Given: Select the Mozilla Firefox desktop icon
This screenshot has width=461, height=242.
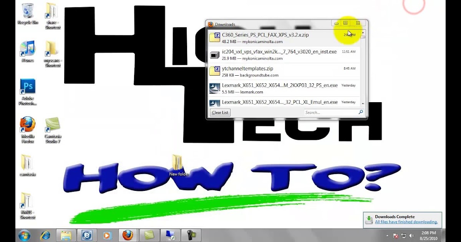Looking at the screenshot, I should point(28,129).
